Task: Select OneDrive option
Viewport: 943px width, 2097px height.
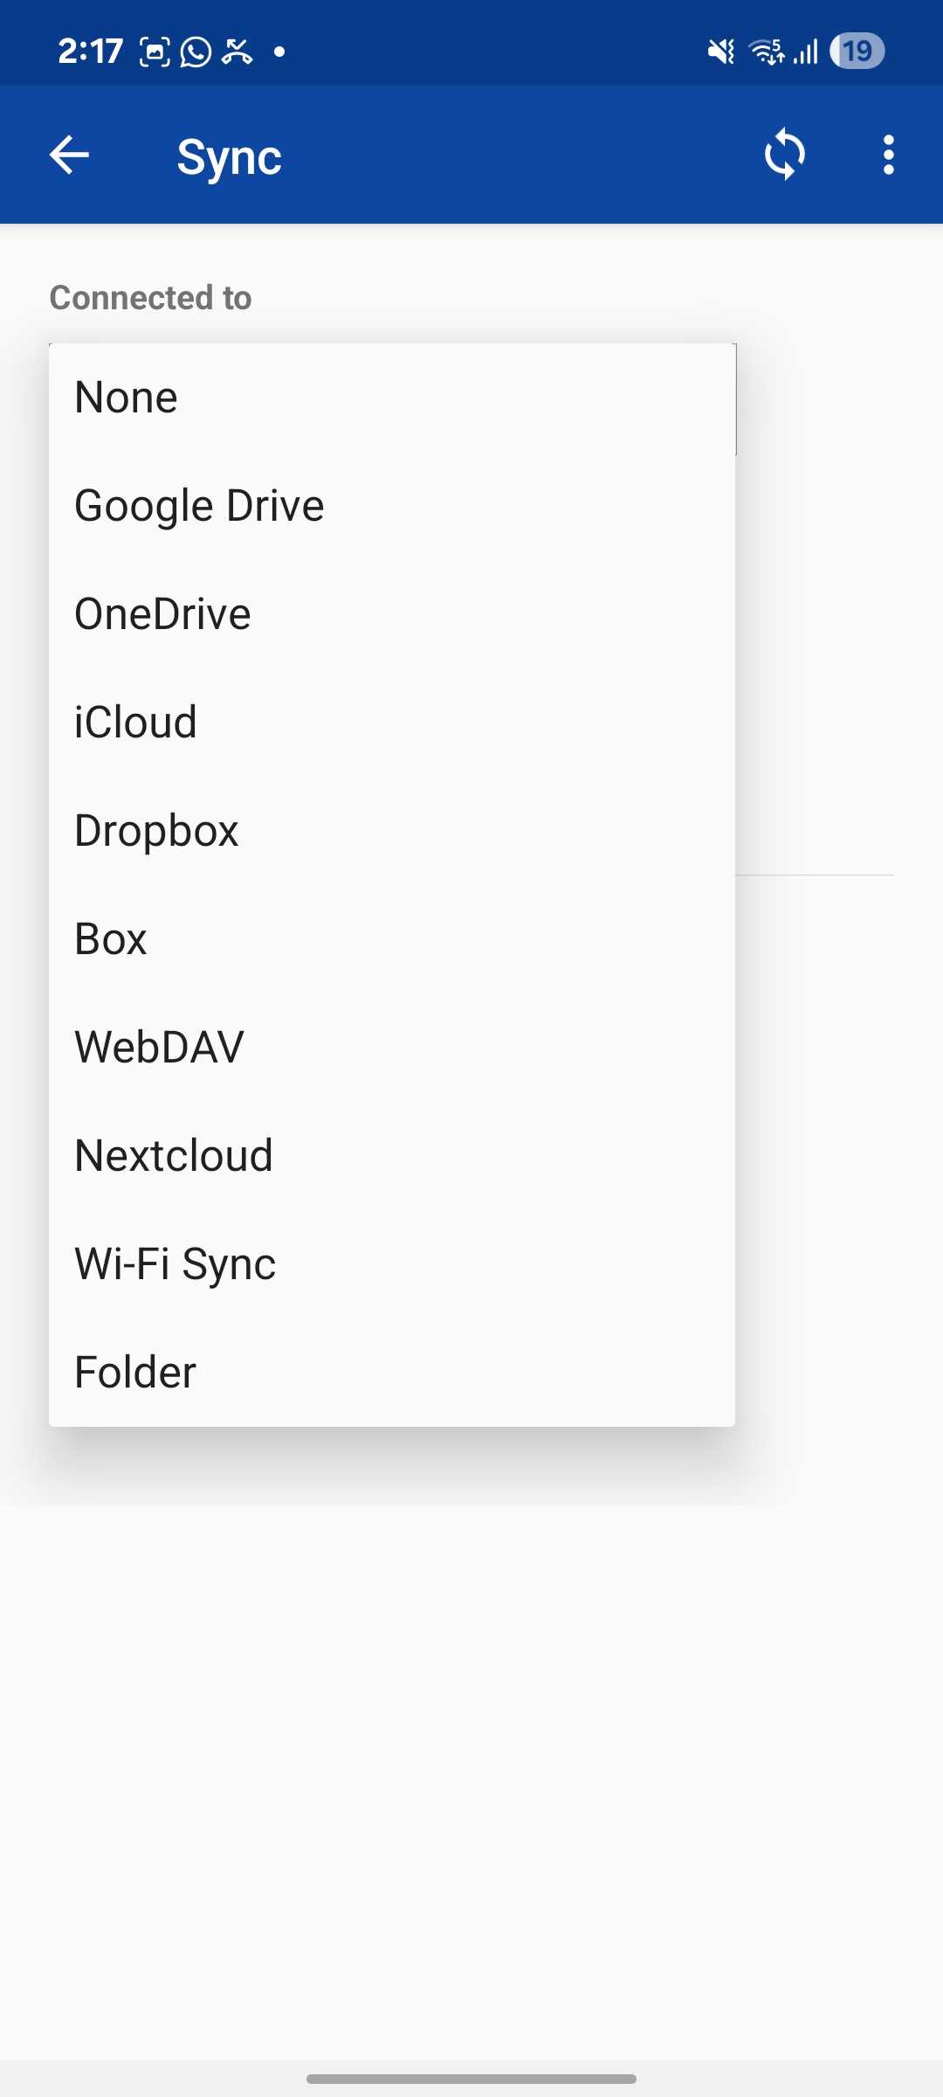Action: tap(391, 614)
